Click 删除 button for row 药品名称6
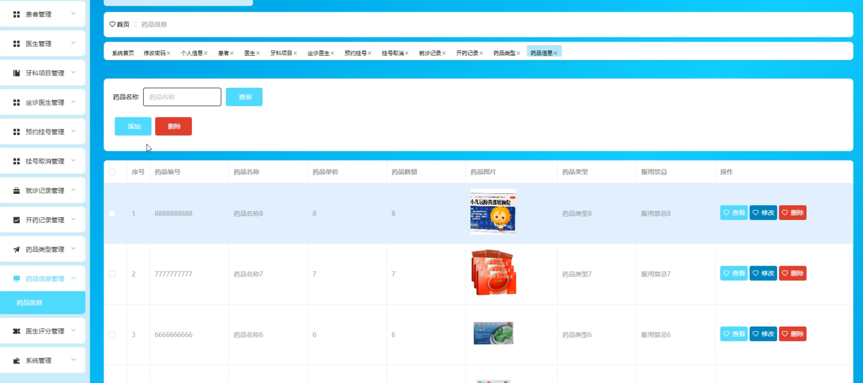The image size is (863, 383). tap(793, 334)
